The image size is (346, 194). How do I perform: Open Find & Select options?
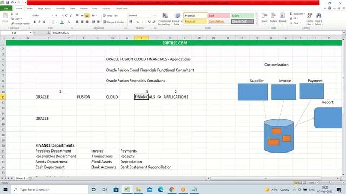coord(318,19)
